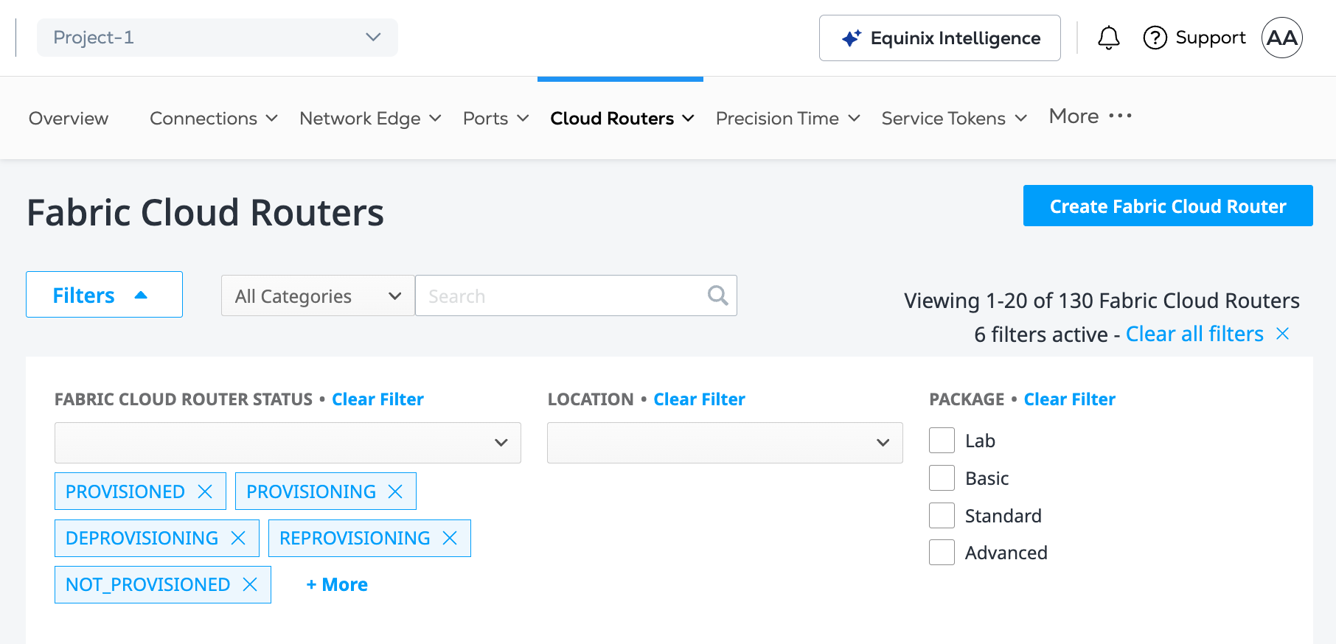Open the Project-1 project selector
The height and width of the screenshot is (644, 1336).
point(218,38)
